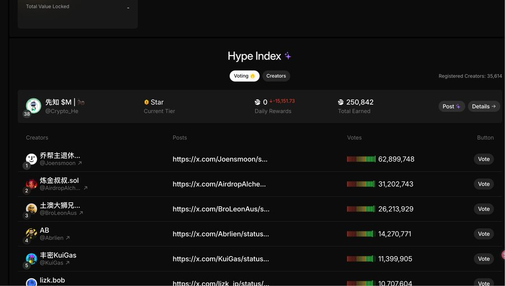This screenshot has height=286, width=505.
Task: Click the AirdropAlch red avatar
Action: [x=31, y=184]
